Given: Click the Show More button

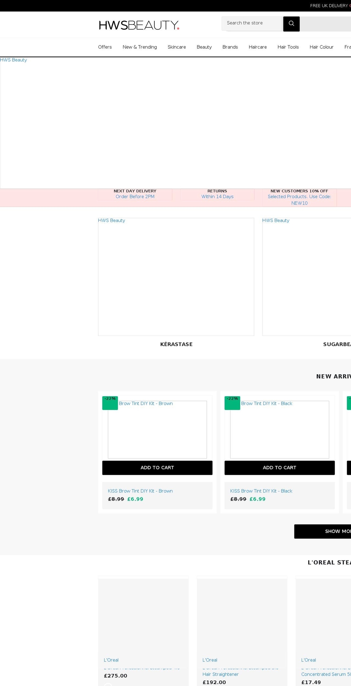Looking at the screenshot, I should coord(322,531).
